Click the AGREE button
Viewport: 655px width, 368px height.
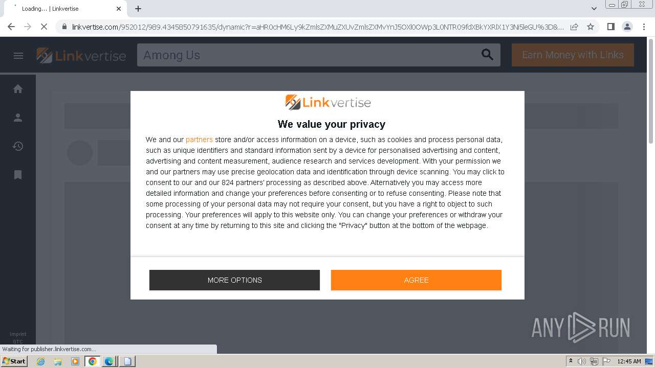click(416, 280)
